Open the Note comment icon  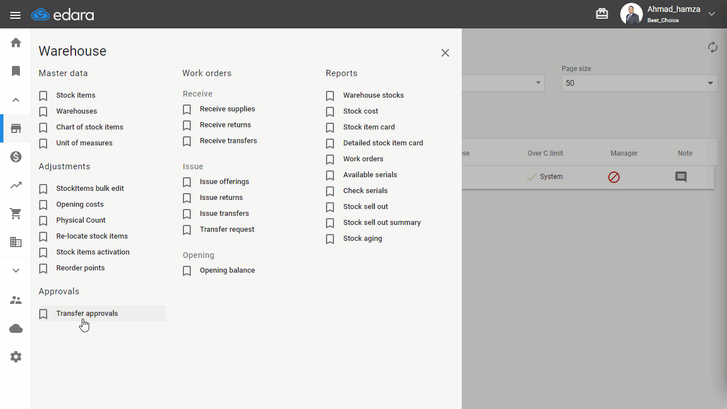(681, 177)
